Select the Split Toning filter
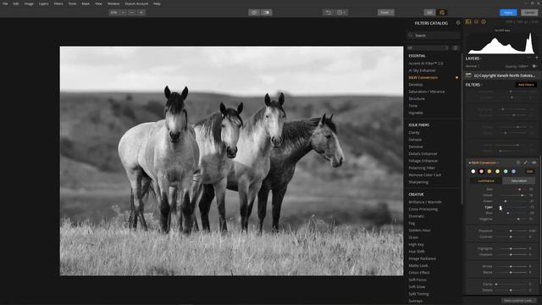The height and width of the screenshot is (305, 542). pyautogui.click(x=418, y=294)
